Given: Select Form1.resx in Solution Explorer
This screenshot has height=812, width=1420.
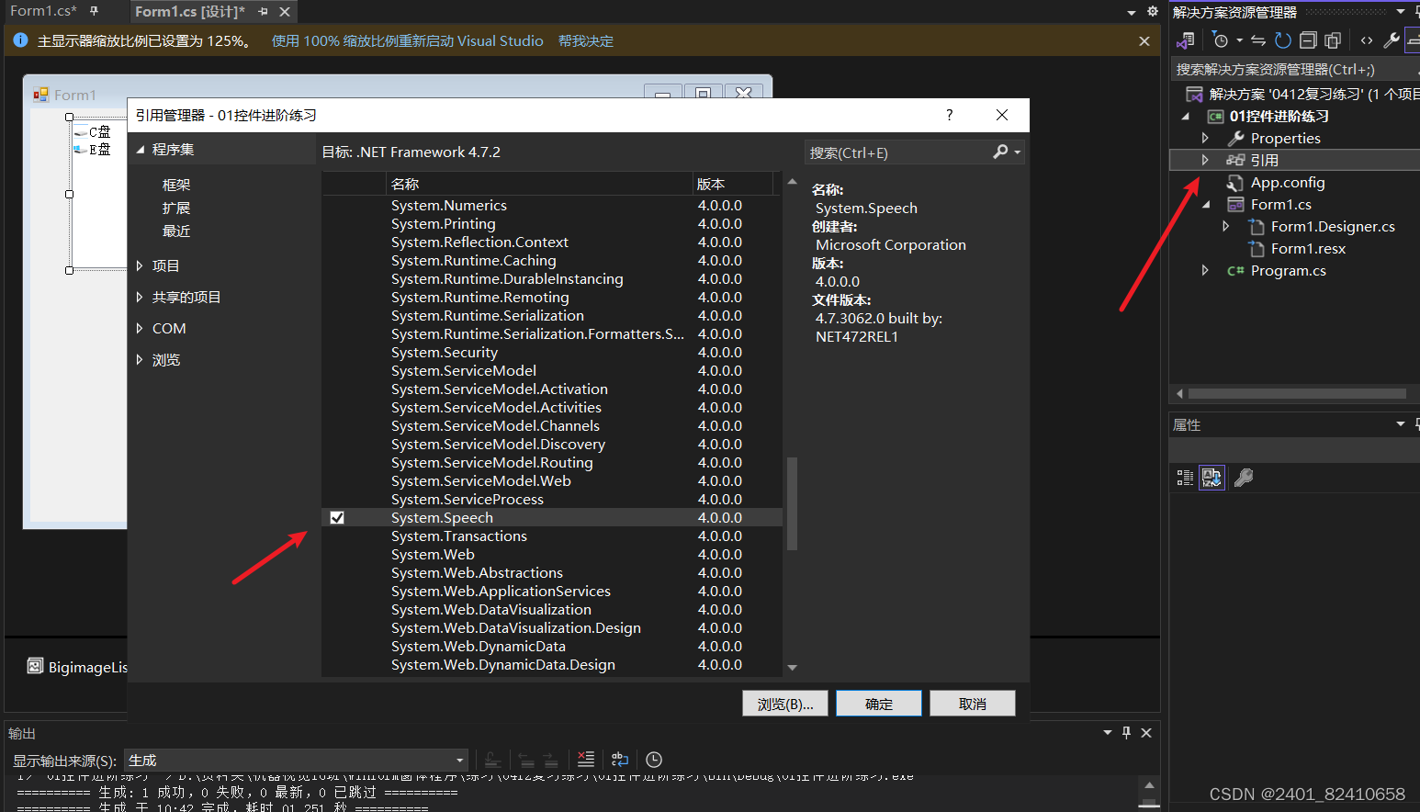Looking at the screenshot, I should 1308,248.
